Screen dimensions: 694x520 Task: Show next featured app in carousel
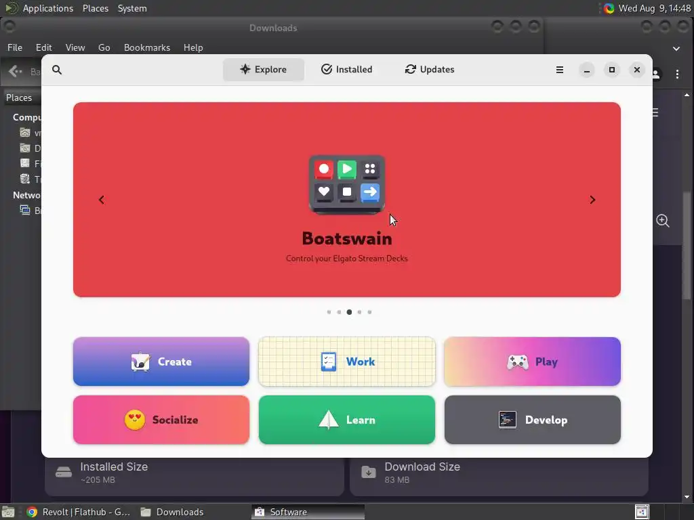(x=592, y=200)
